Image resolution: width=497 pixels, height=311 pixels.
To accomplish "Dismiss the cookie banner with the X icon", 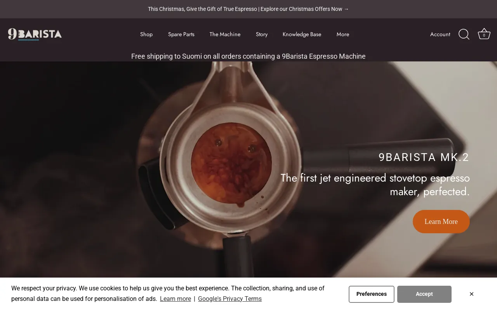I will click(471, 294).
